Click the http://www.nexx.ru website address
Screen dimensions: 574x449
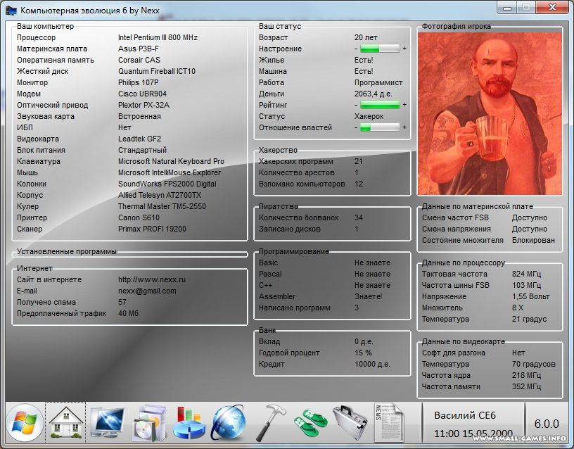151,279
